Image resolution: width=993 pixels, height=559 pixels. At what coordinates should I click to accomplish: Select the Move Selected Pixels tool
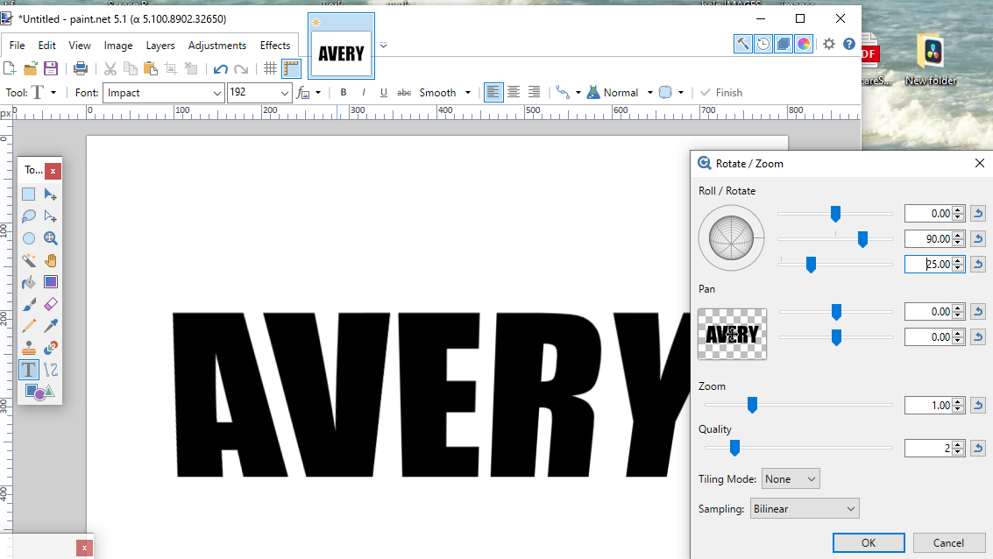coord(51,195)
